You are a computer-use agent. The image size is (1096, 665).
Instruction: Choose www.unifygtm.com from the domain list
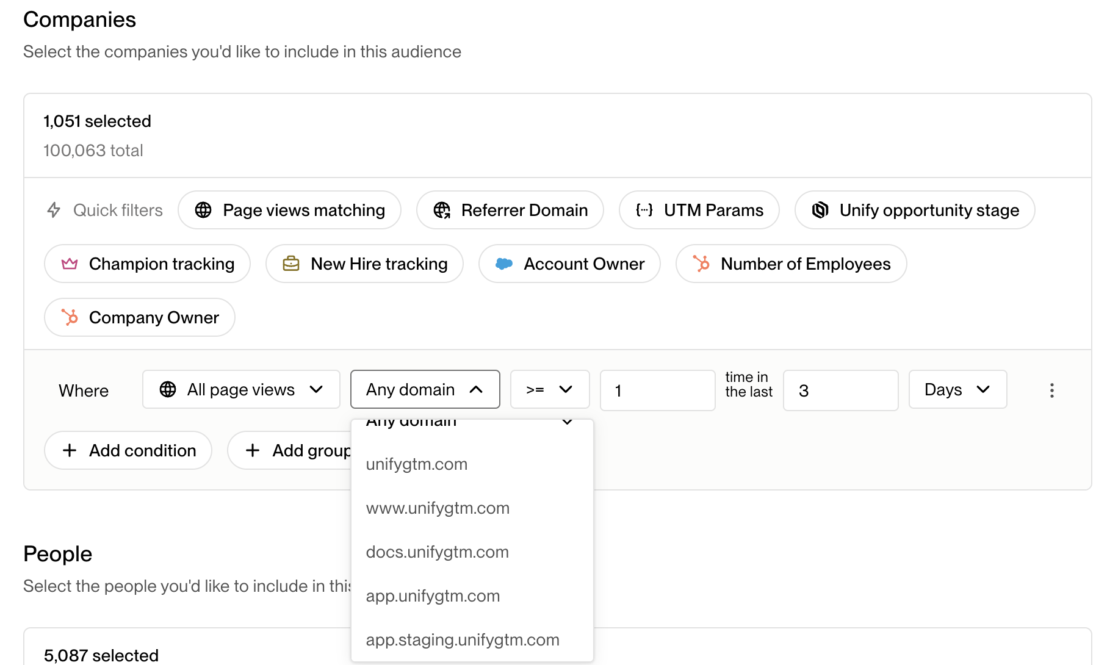click(472, 508)
